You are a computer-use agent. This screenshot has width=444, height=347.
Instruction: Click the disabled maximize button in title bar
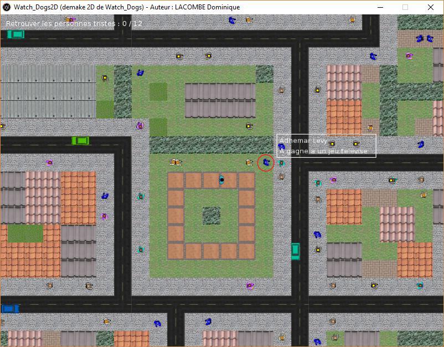click(405, 7)
